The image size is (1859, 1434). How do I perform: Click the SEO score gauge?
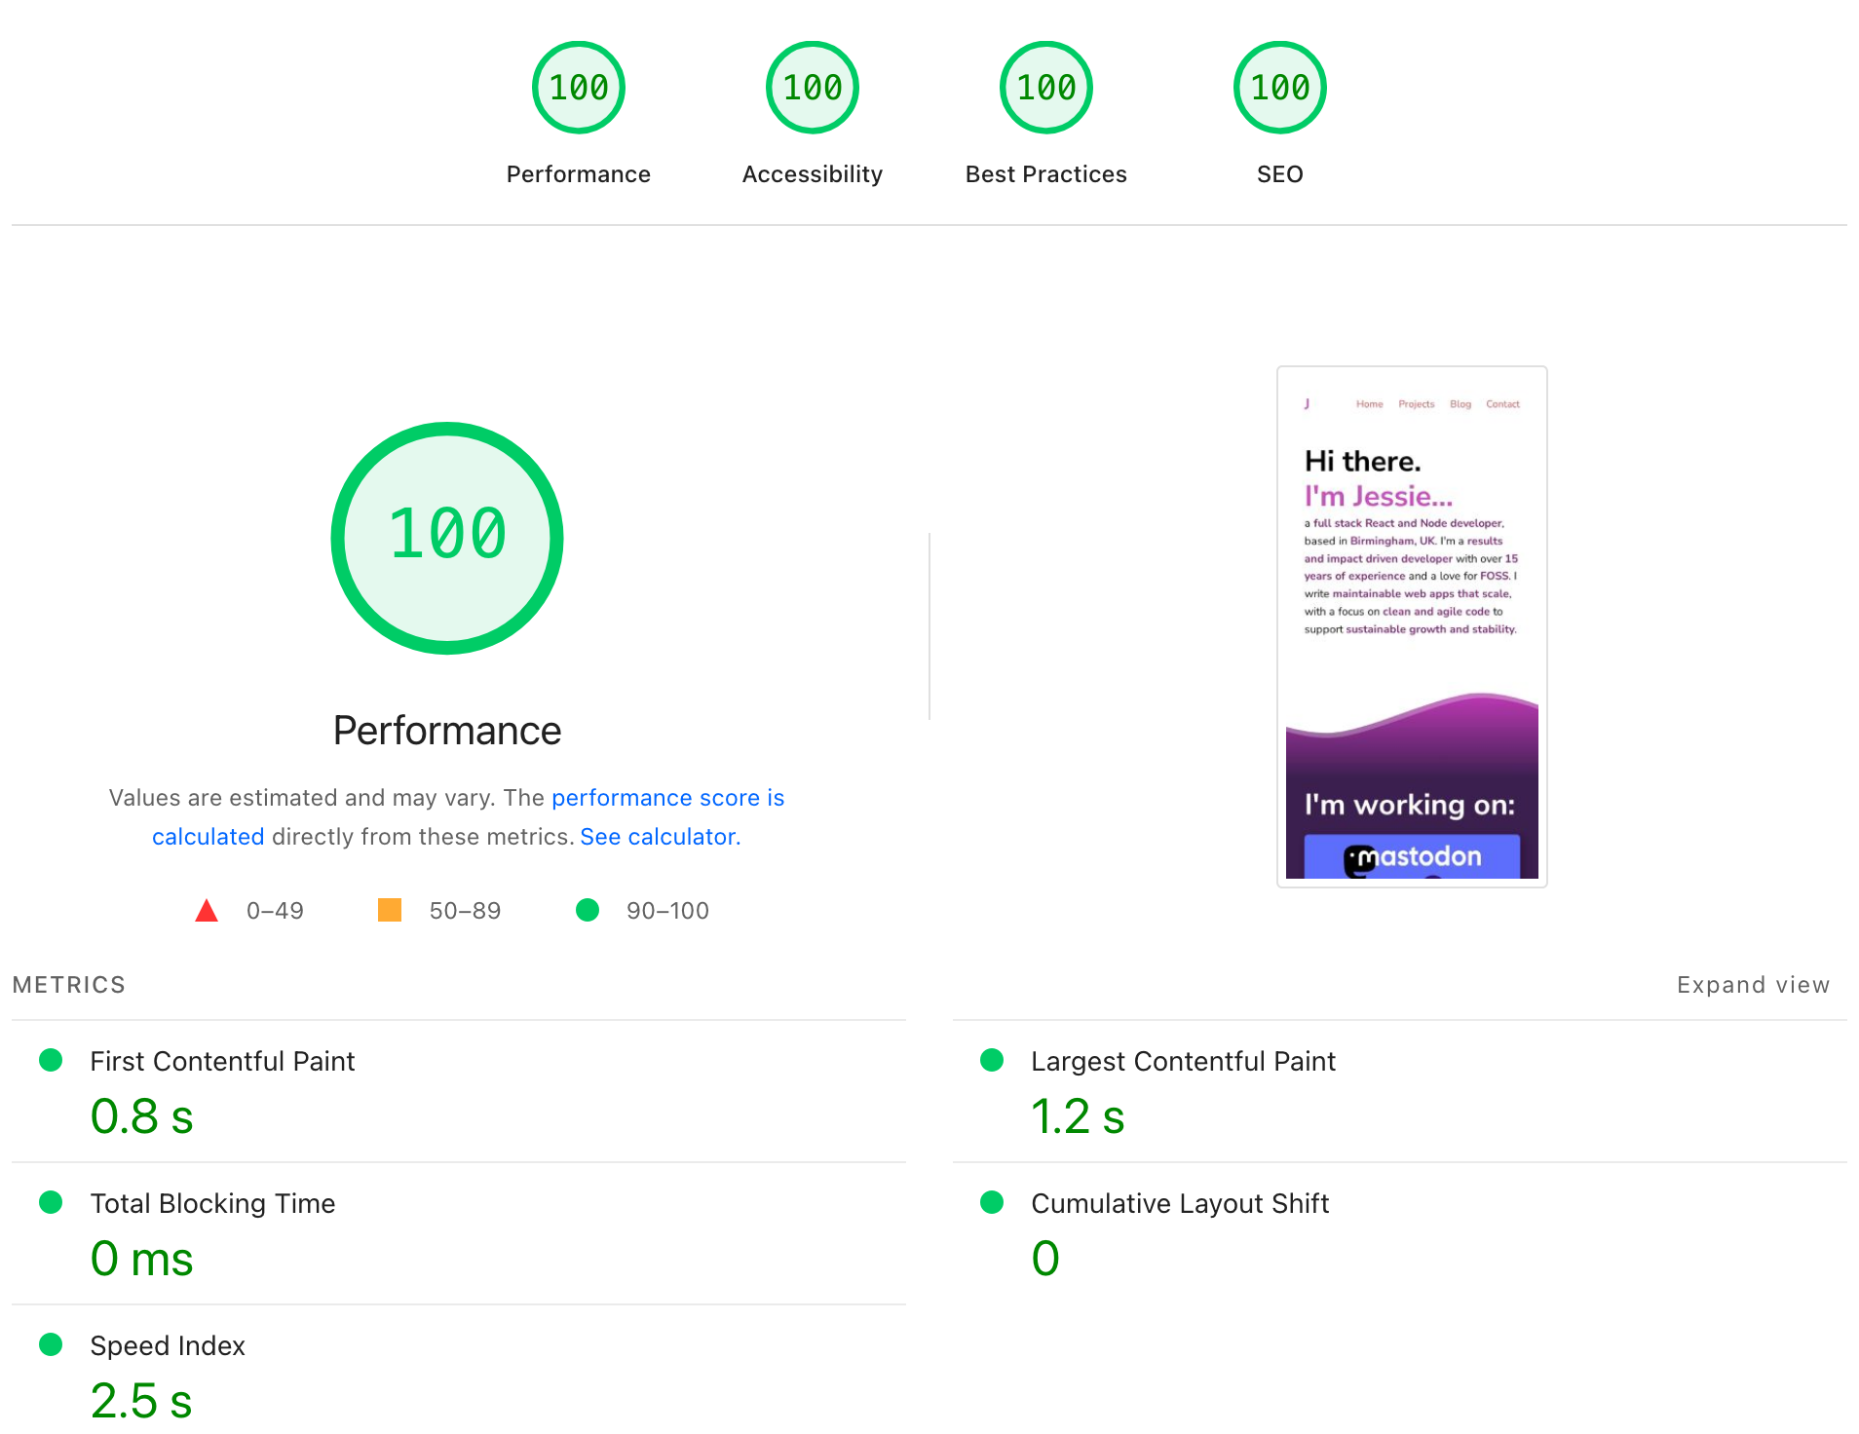pyautogui.click(x=1279, y=86)
